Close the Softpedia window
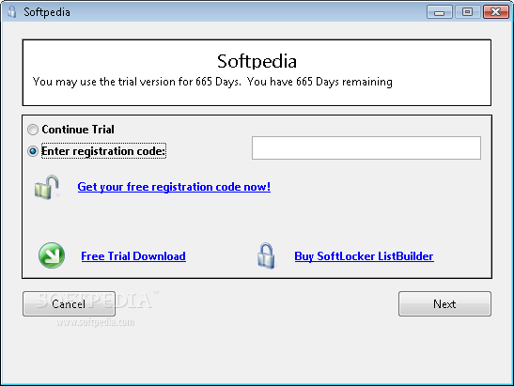This screenshot has width=514, height=386. coord(495,12)
